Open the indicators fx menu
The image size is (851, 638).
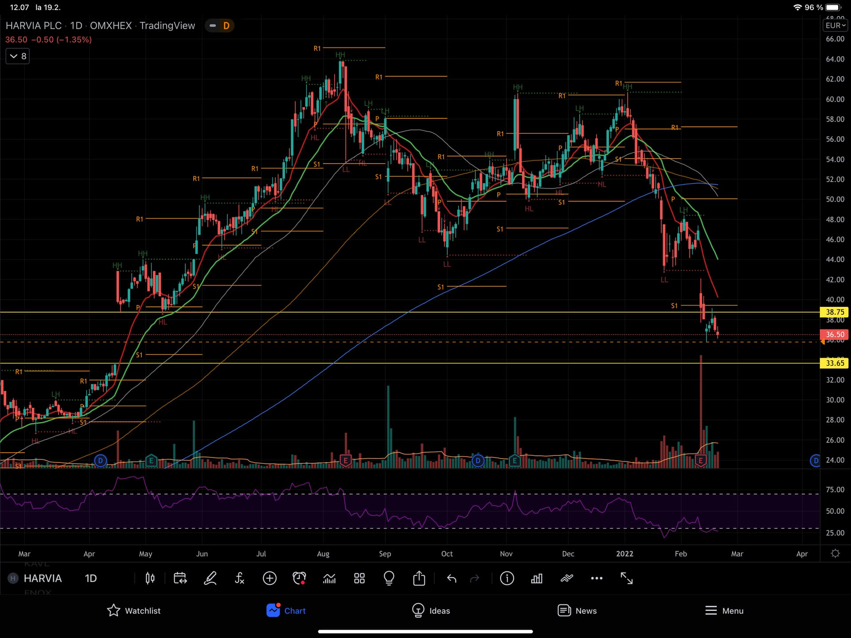(239, 578)
